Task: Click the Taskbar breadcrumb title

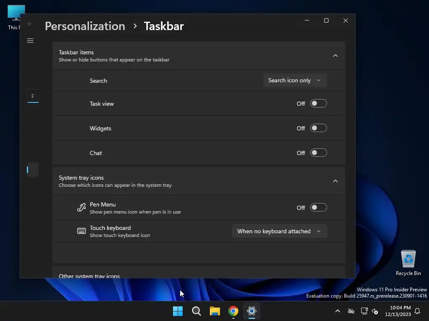Action: click(164, 26)
